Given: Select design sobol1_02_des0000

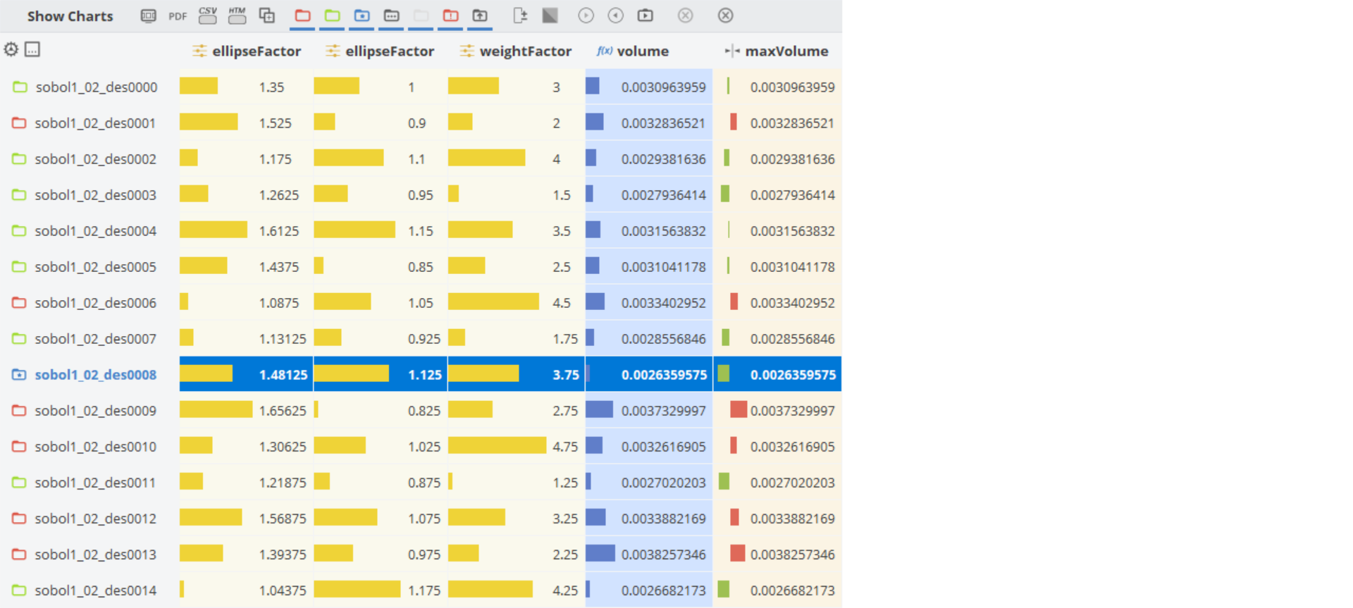Looking at the screenshot, I should point(97,87).
